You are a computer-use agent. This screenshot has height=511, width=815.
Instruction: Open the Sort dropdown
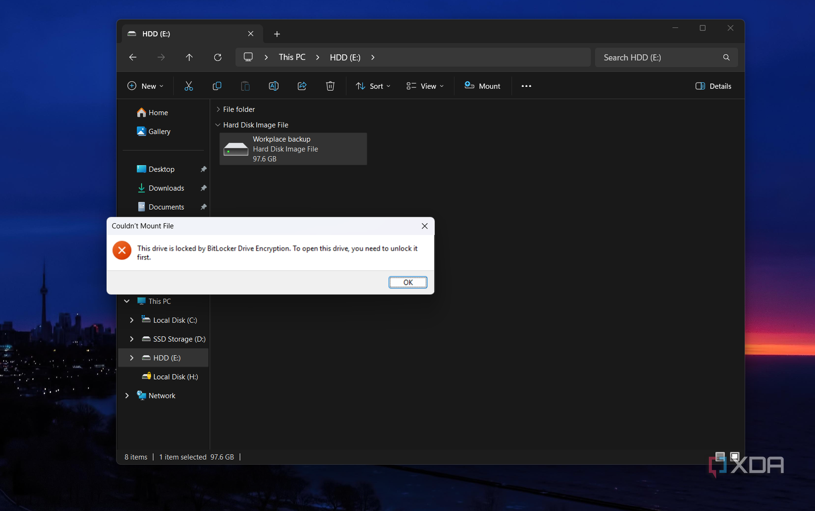(373, 85)
